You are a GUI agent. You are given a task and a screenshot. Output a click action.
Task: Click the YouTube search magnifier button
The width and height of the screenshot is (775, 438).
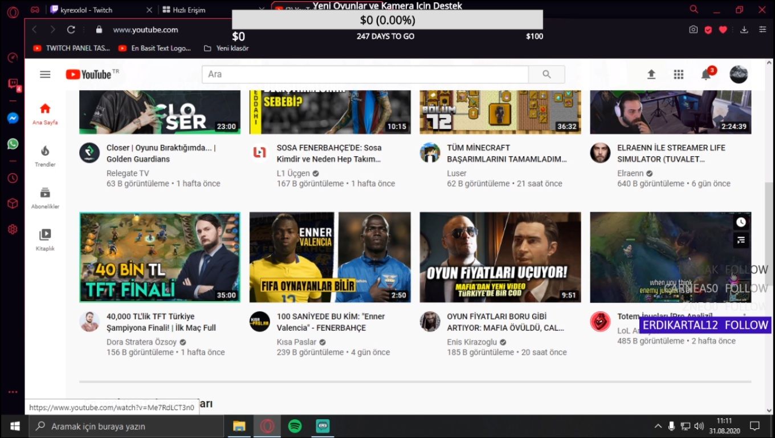546,74
